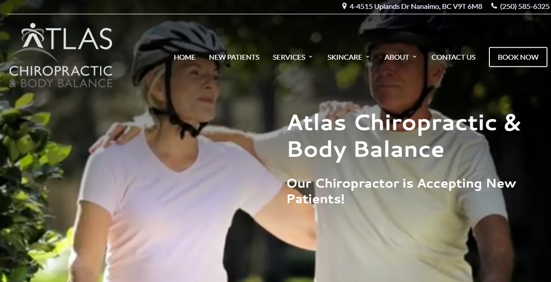Screen dimensions: 551x282
Task: Expand the Services dropdown chevron
Action: (x=310, y=57)
